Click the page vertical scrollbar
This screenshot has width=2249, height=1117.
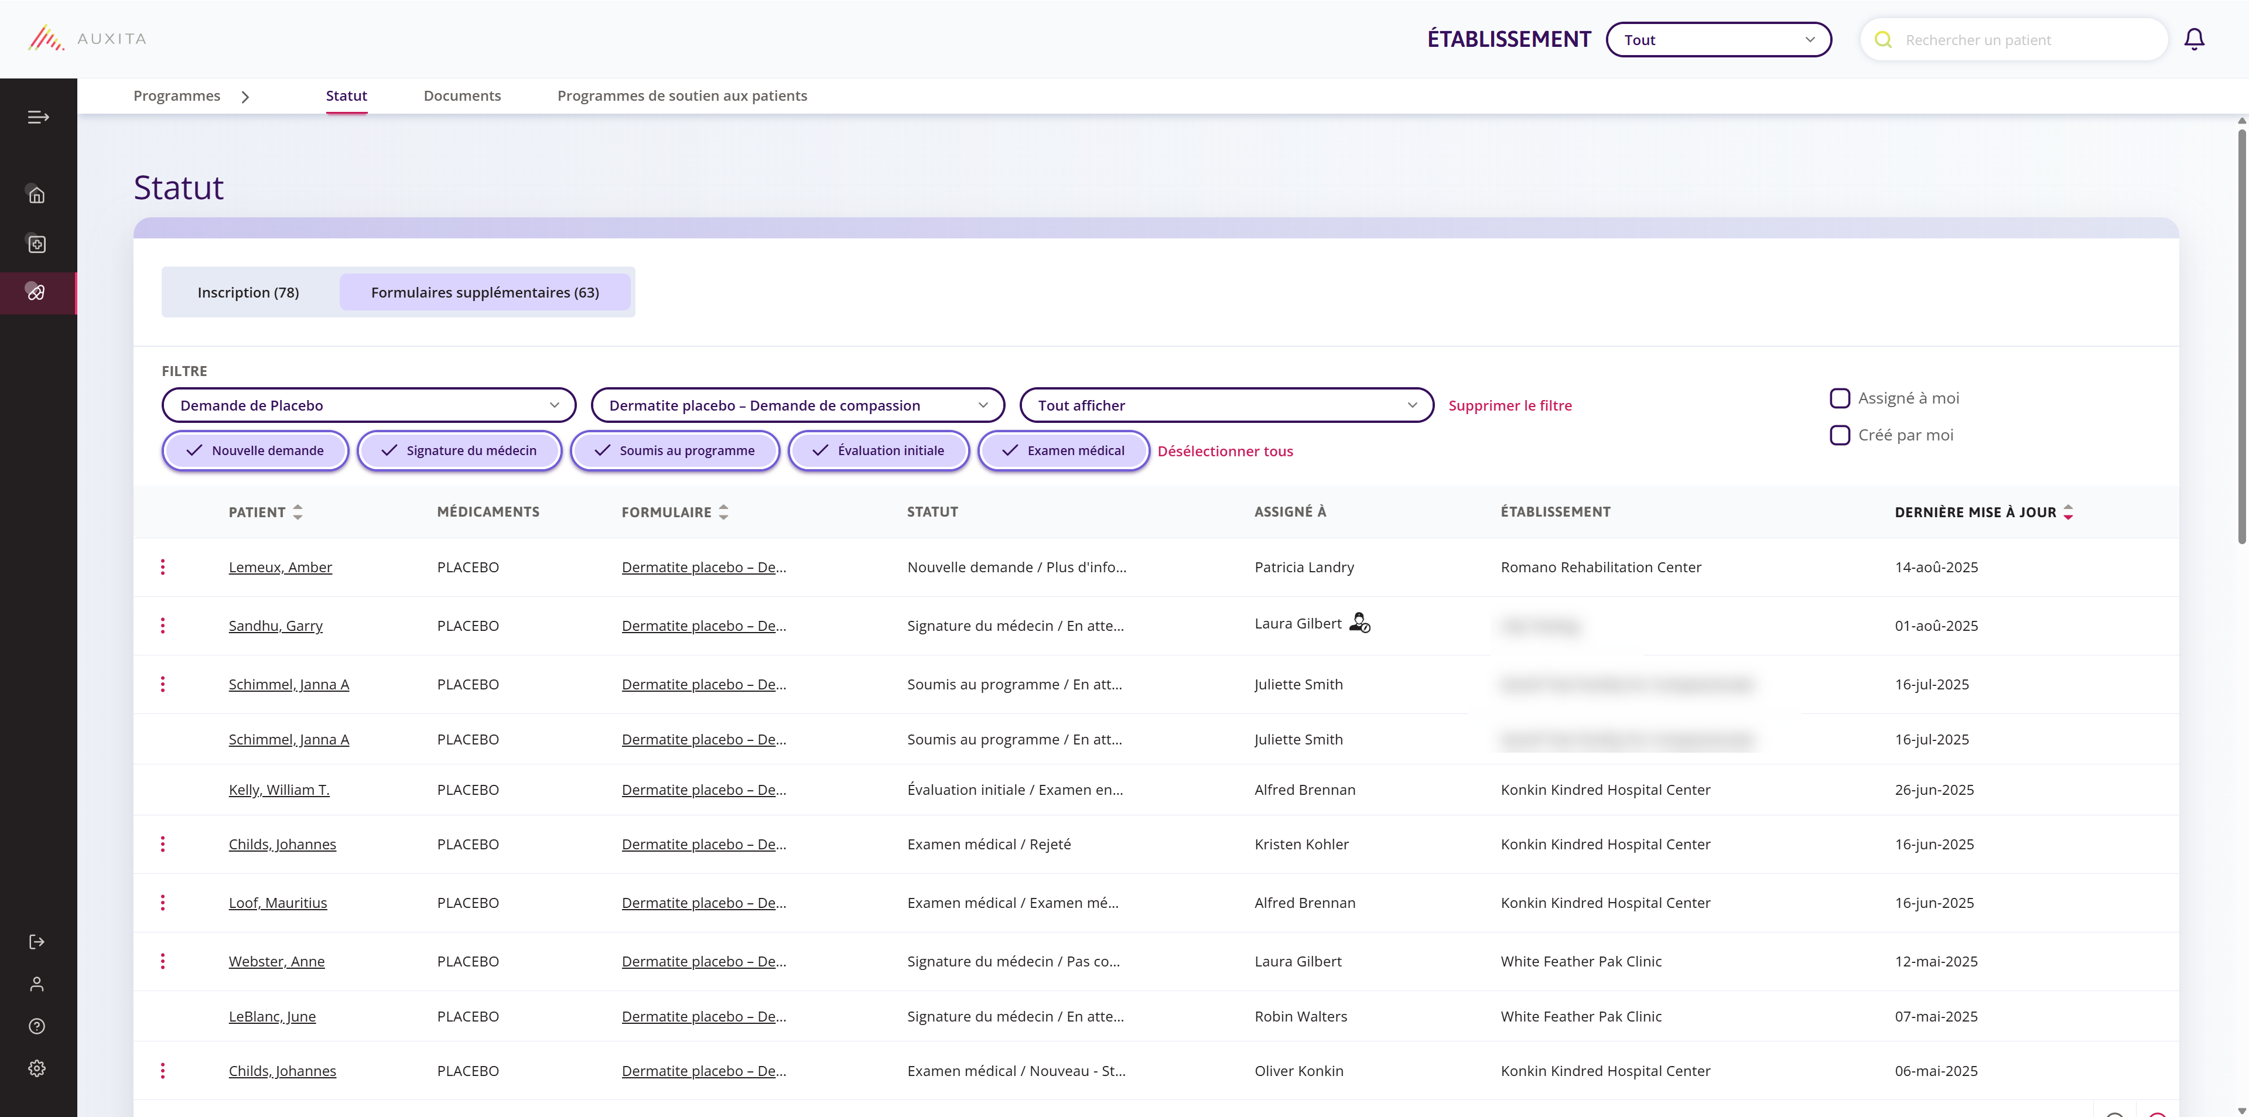click(2241, 336)
